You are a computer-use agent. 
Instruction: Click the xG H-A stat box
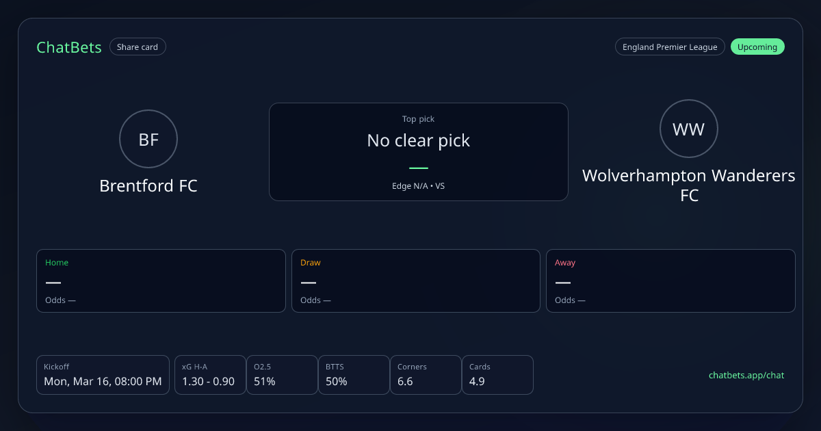pos(210,375)
